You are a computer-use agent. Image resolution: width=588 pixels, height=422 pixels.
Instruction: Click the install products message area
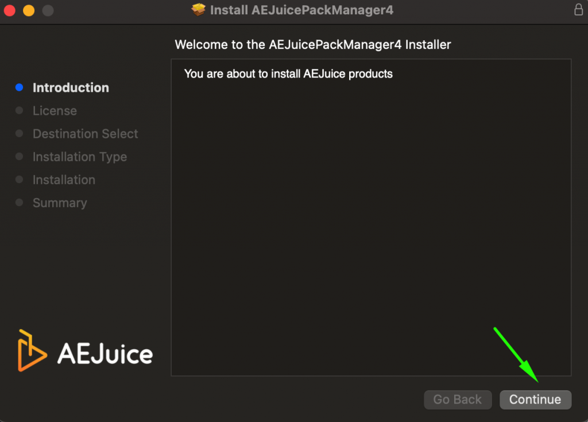click(288, 73)
